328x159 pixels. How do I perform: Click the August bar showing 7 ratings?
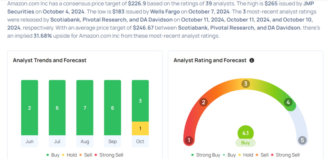[x=85, y=108]
